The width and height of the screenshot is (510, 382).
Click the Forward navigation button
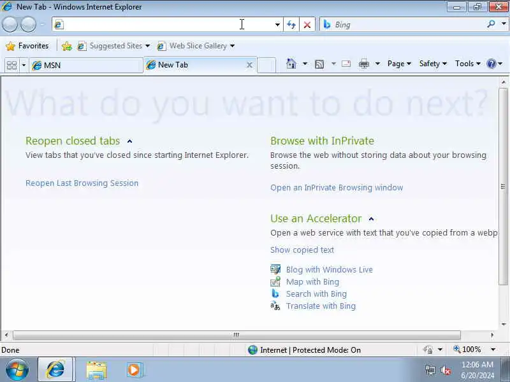(28, 24)
